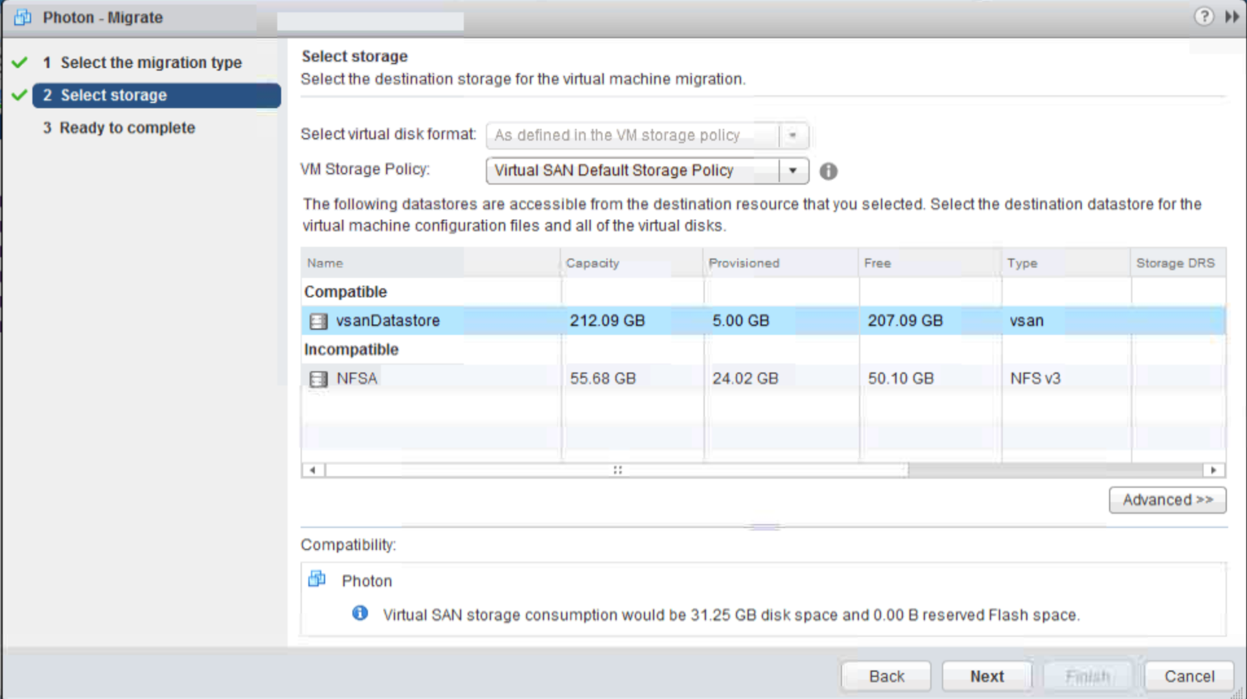Image resolution: width=1247 pixels, height=699 pixels.
Task: Click step 3 Ready to complete
Action: coord(127,128)
